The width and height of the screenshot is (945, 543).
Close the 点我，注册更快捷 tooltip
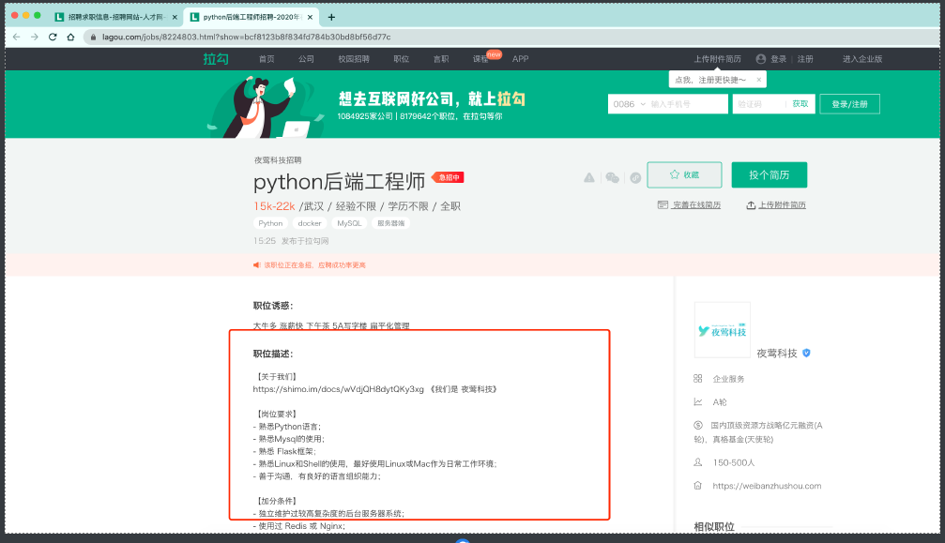tap(759, 80)
